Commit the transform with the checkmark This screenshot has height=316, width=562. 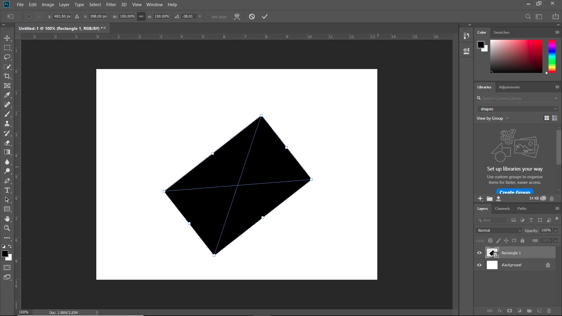point(265,17)
